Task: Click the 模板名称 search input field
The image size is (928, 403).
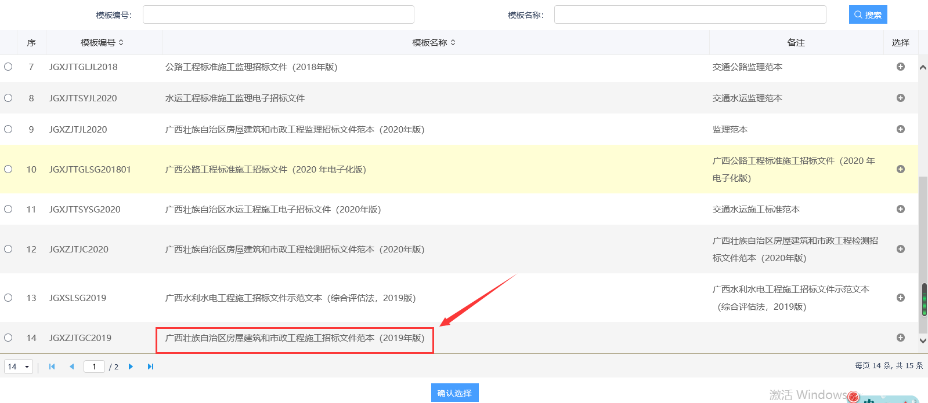Action: [689, 14]
